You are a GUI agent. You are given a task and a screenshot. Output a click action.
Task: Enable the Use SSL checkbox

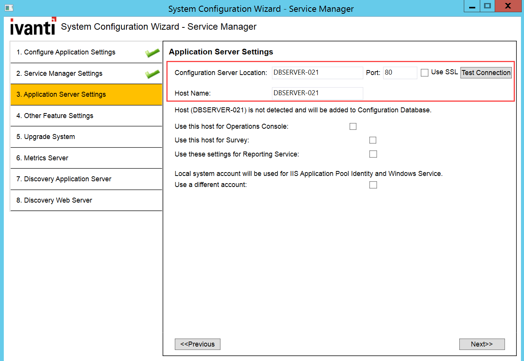(x=425, y=73)
